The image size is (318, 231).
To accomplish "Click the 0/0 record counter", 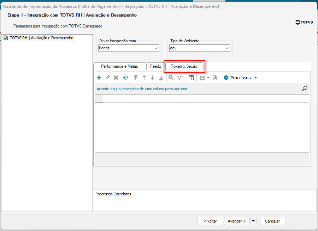I will 180,78.
